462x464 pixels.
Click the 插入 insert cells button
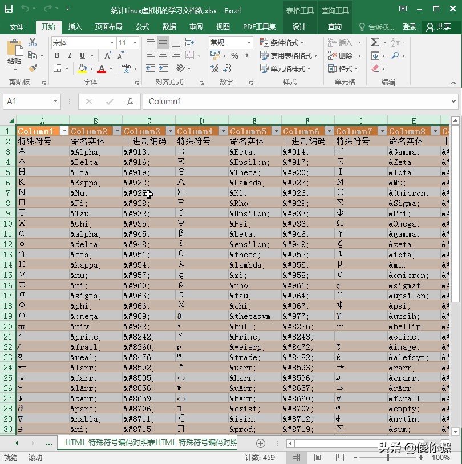pyautogui.click(x=340, y=43)
